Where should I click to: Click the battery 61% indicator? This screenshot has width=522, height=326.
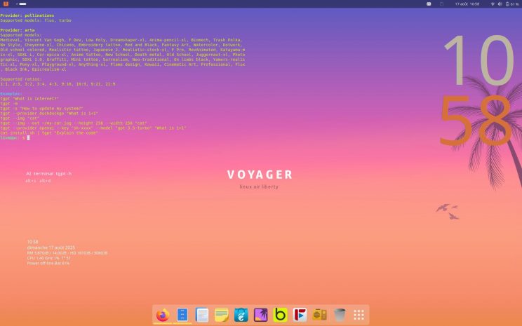[x=512, y=4]
